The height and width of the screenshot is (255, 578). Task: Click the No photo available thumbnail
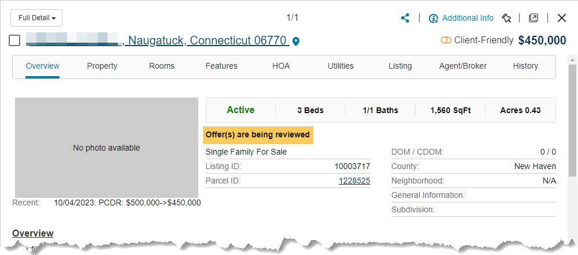tap(106, 148)
